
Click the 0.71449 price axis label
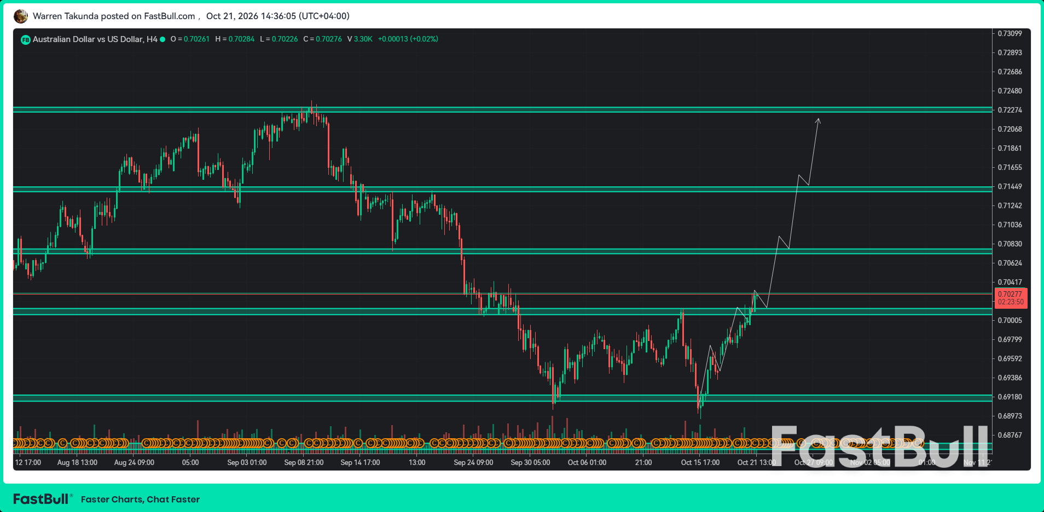point(1010,186)
